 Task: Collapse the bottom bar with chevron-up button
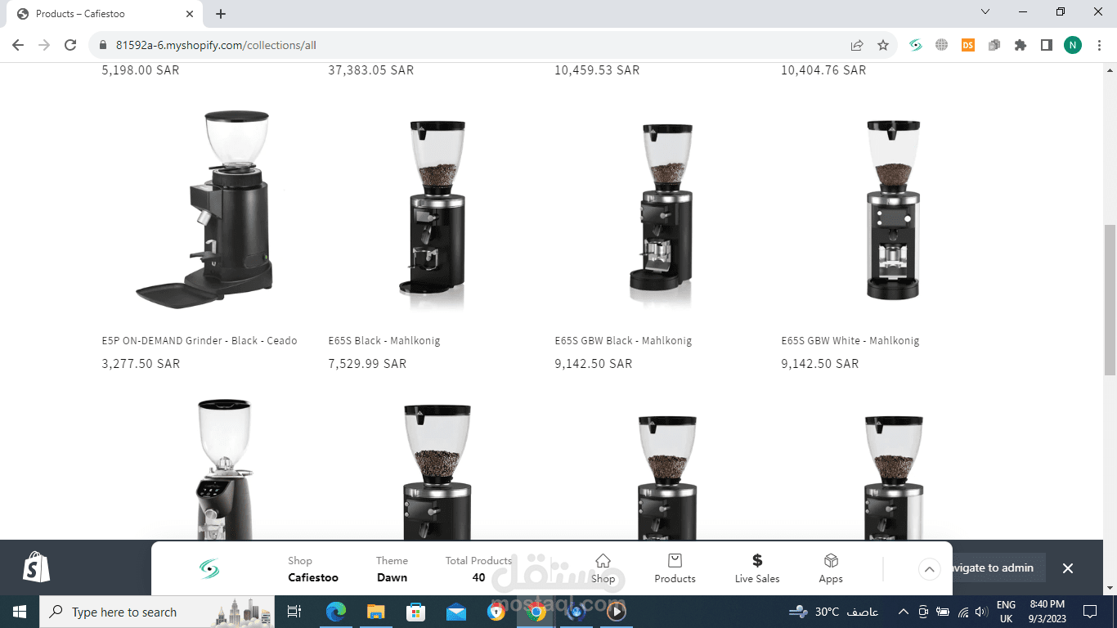[930, 568]
